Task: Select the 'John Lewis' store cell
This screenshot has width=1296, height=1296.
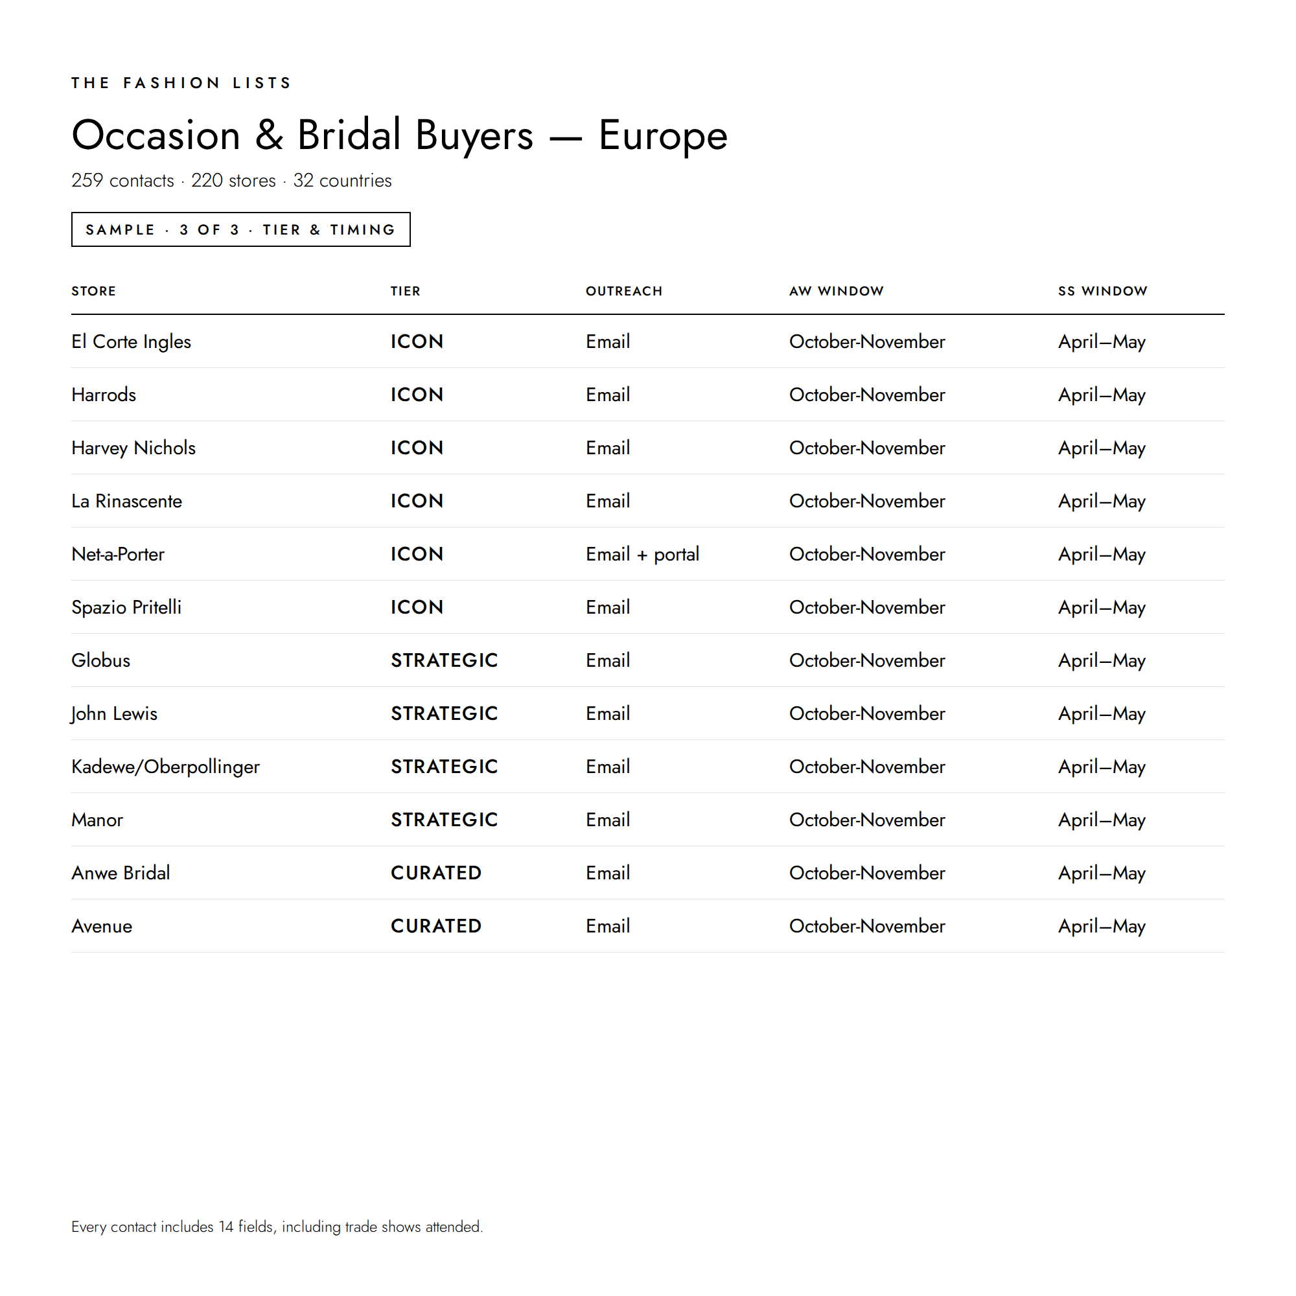Action: (114, 713)
